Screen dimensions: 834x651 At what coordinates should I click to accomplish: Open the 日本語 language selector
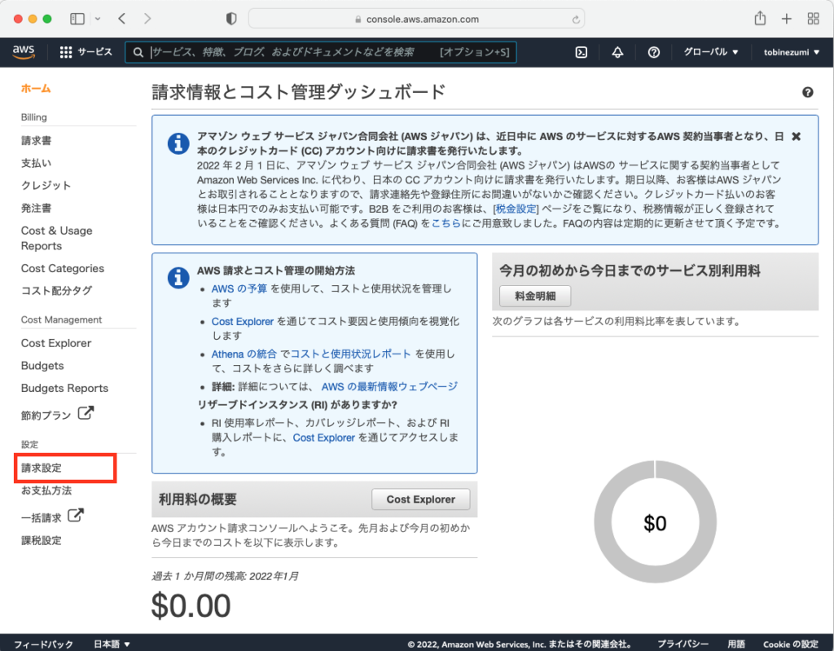tap(112, 644)
